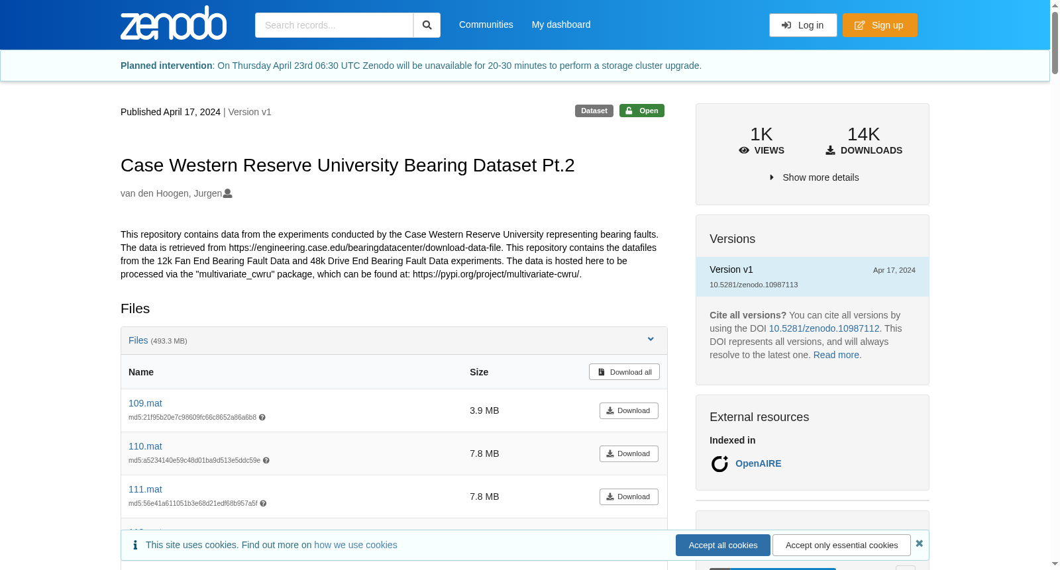
Task: Click the Files heading link in panel
Action: coord(138,340)
